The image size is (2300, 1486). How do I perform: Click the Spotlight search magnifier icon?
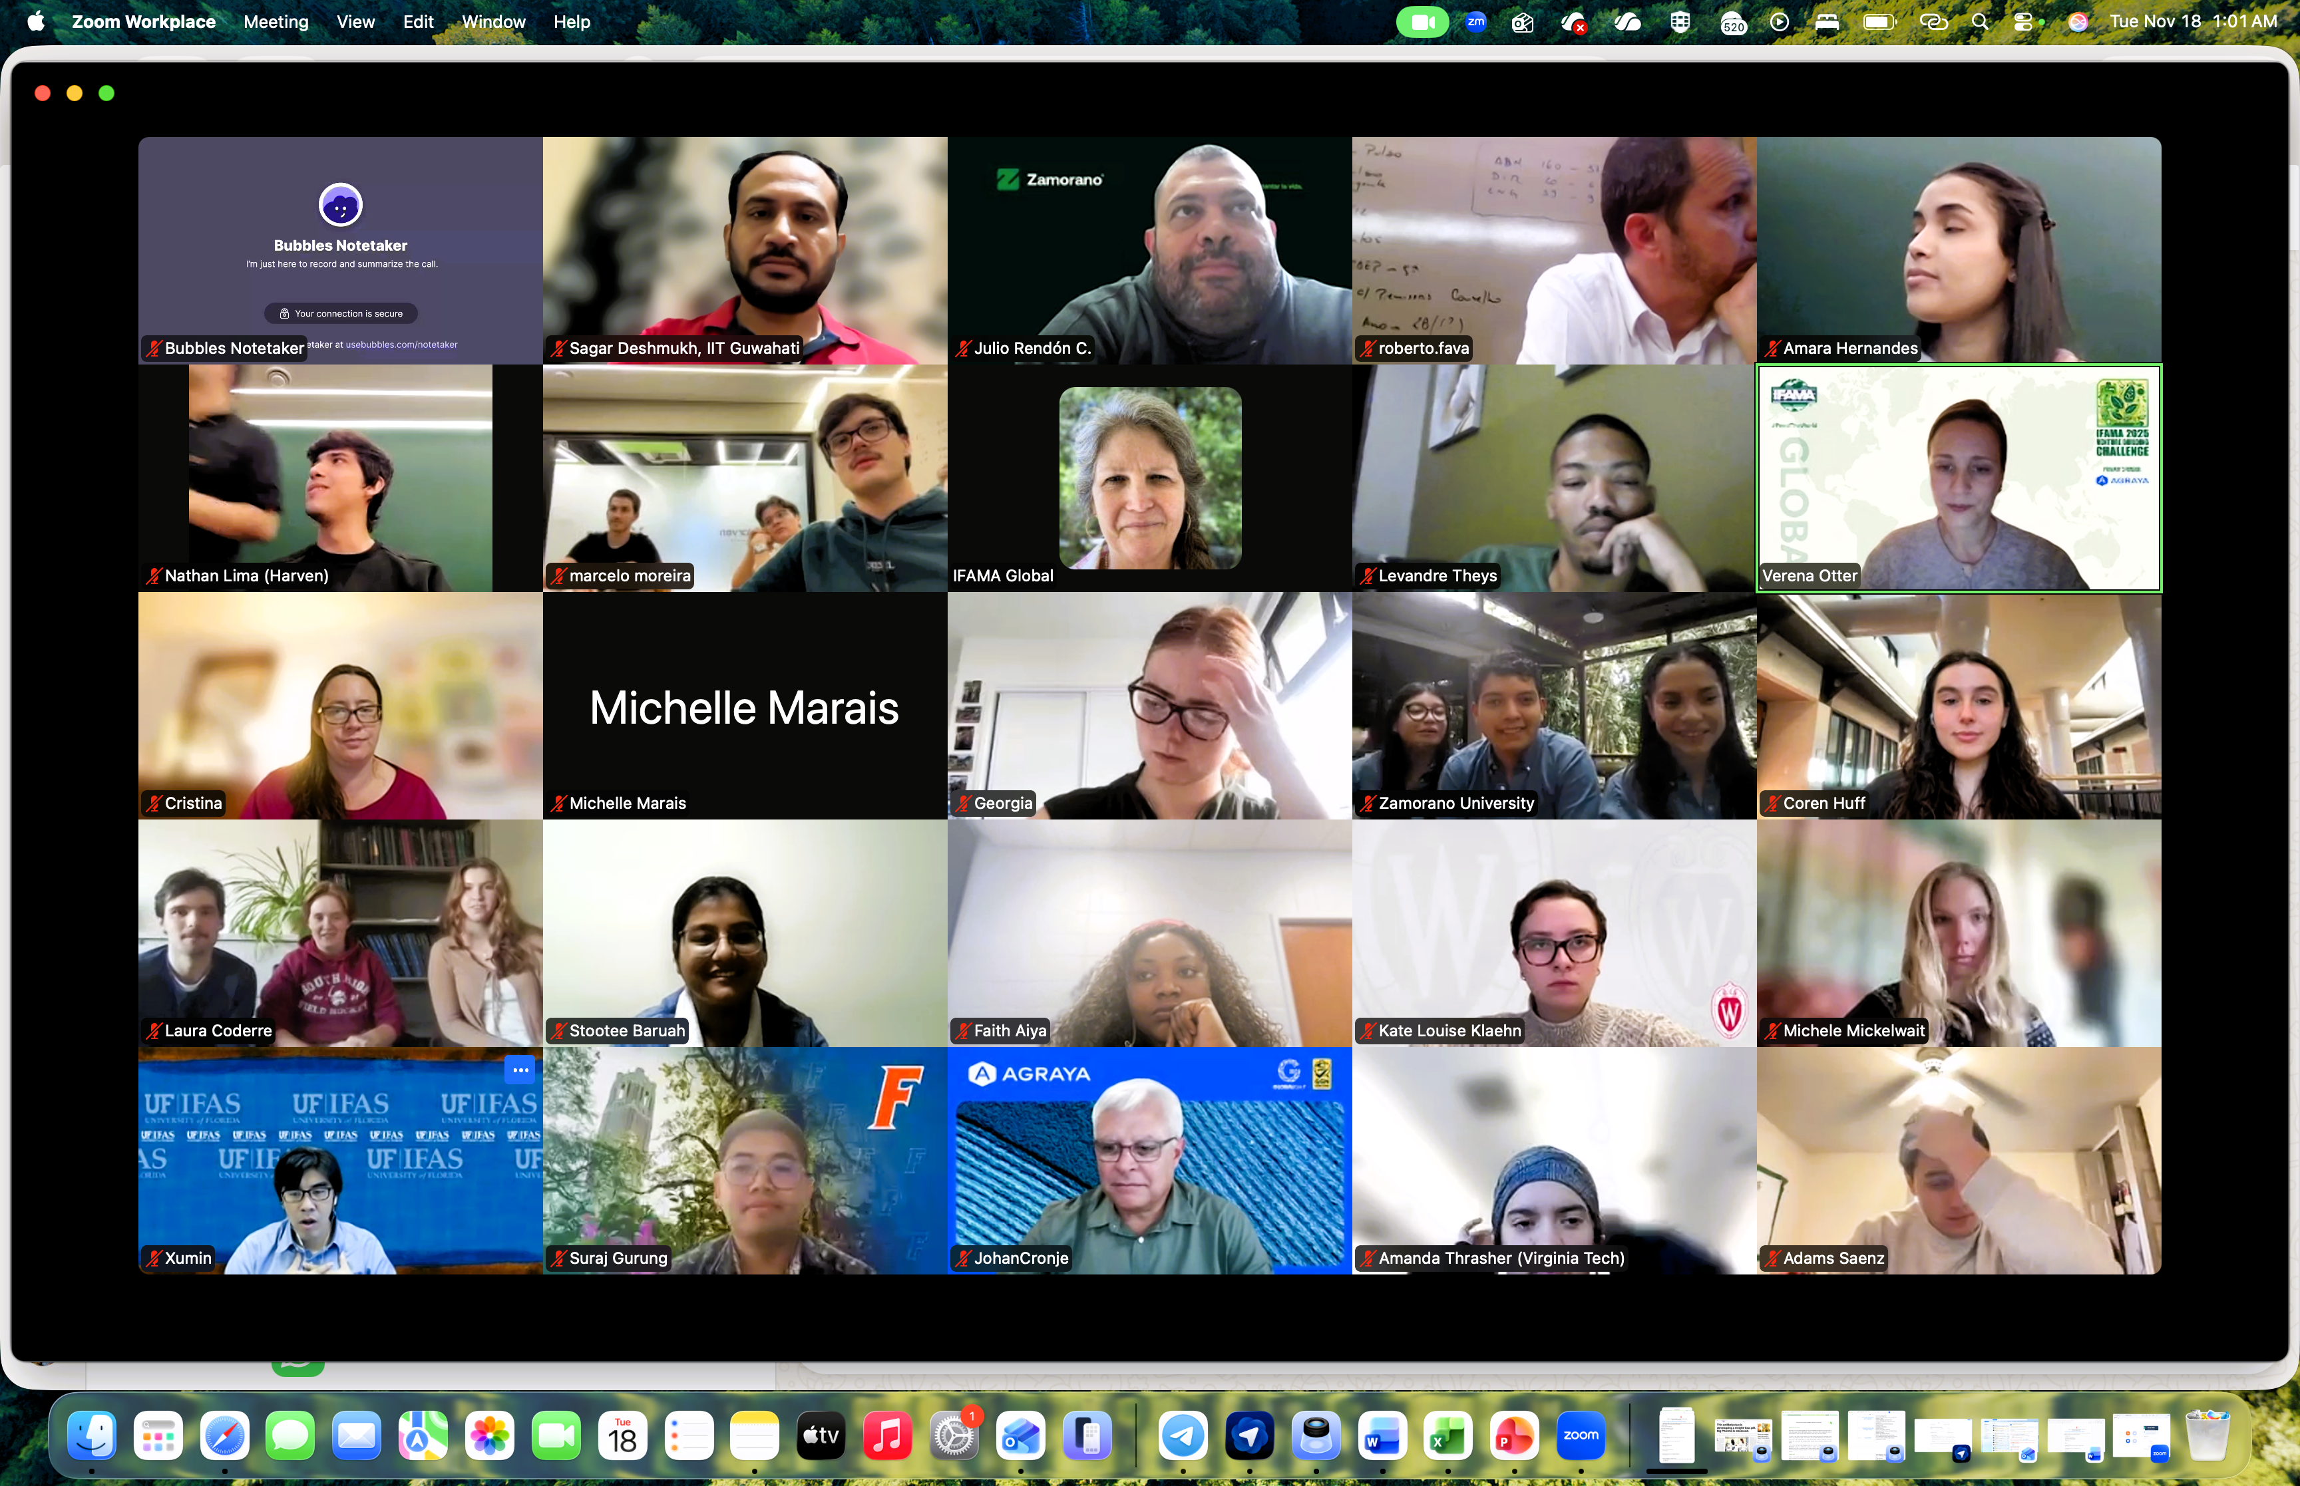[1980, 22]
